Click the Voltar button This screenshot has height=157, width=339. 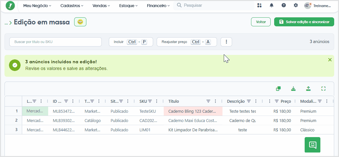point(261,22)
